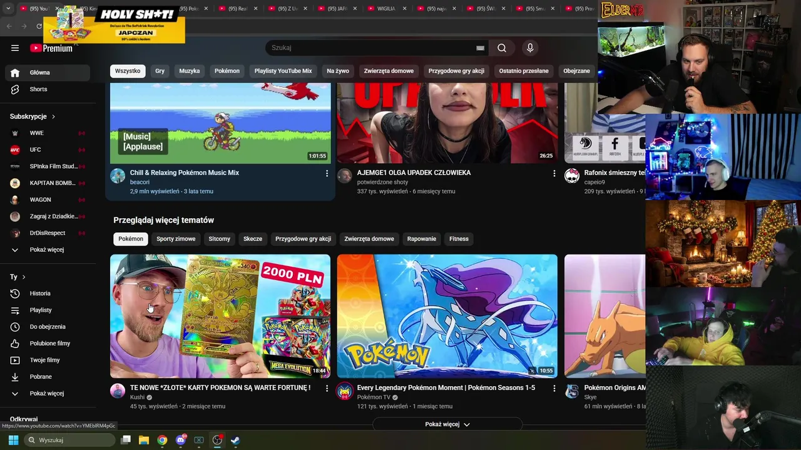This screenshot has width=801, height=450.
Task: Select Skecze topic chip
Action: [x=253, y=239]
